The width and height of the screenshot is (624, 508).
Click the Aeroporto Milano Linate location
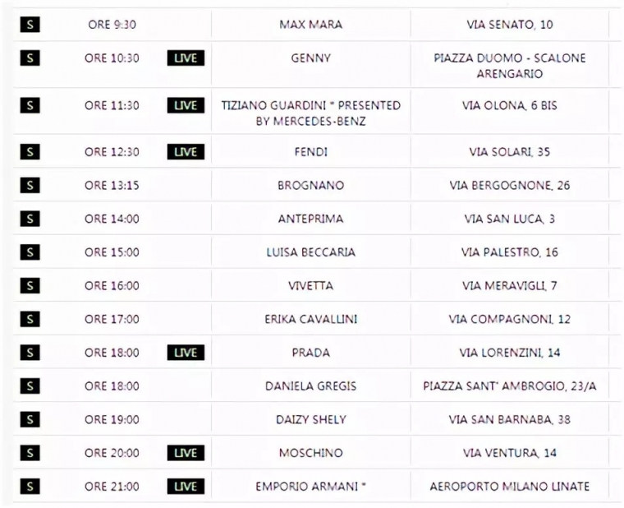point(509,487)
